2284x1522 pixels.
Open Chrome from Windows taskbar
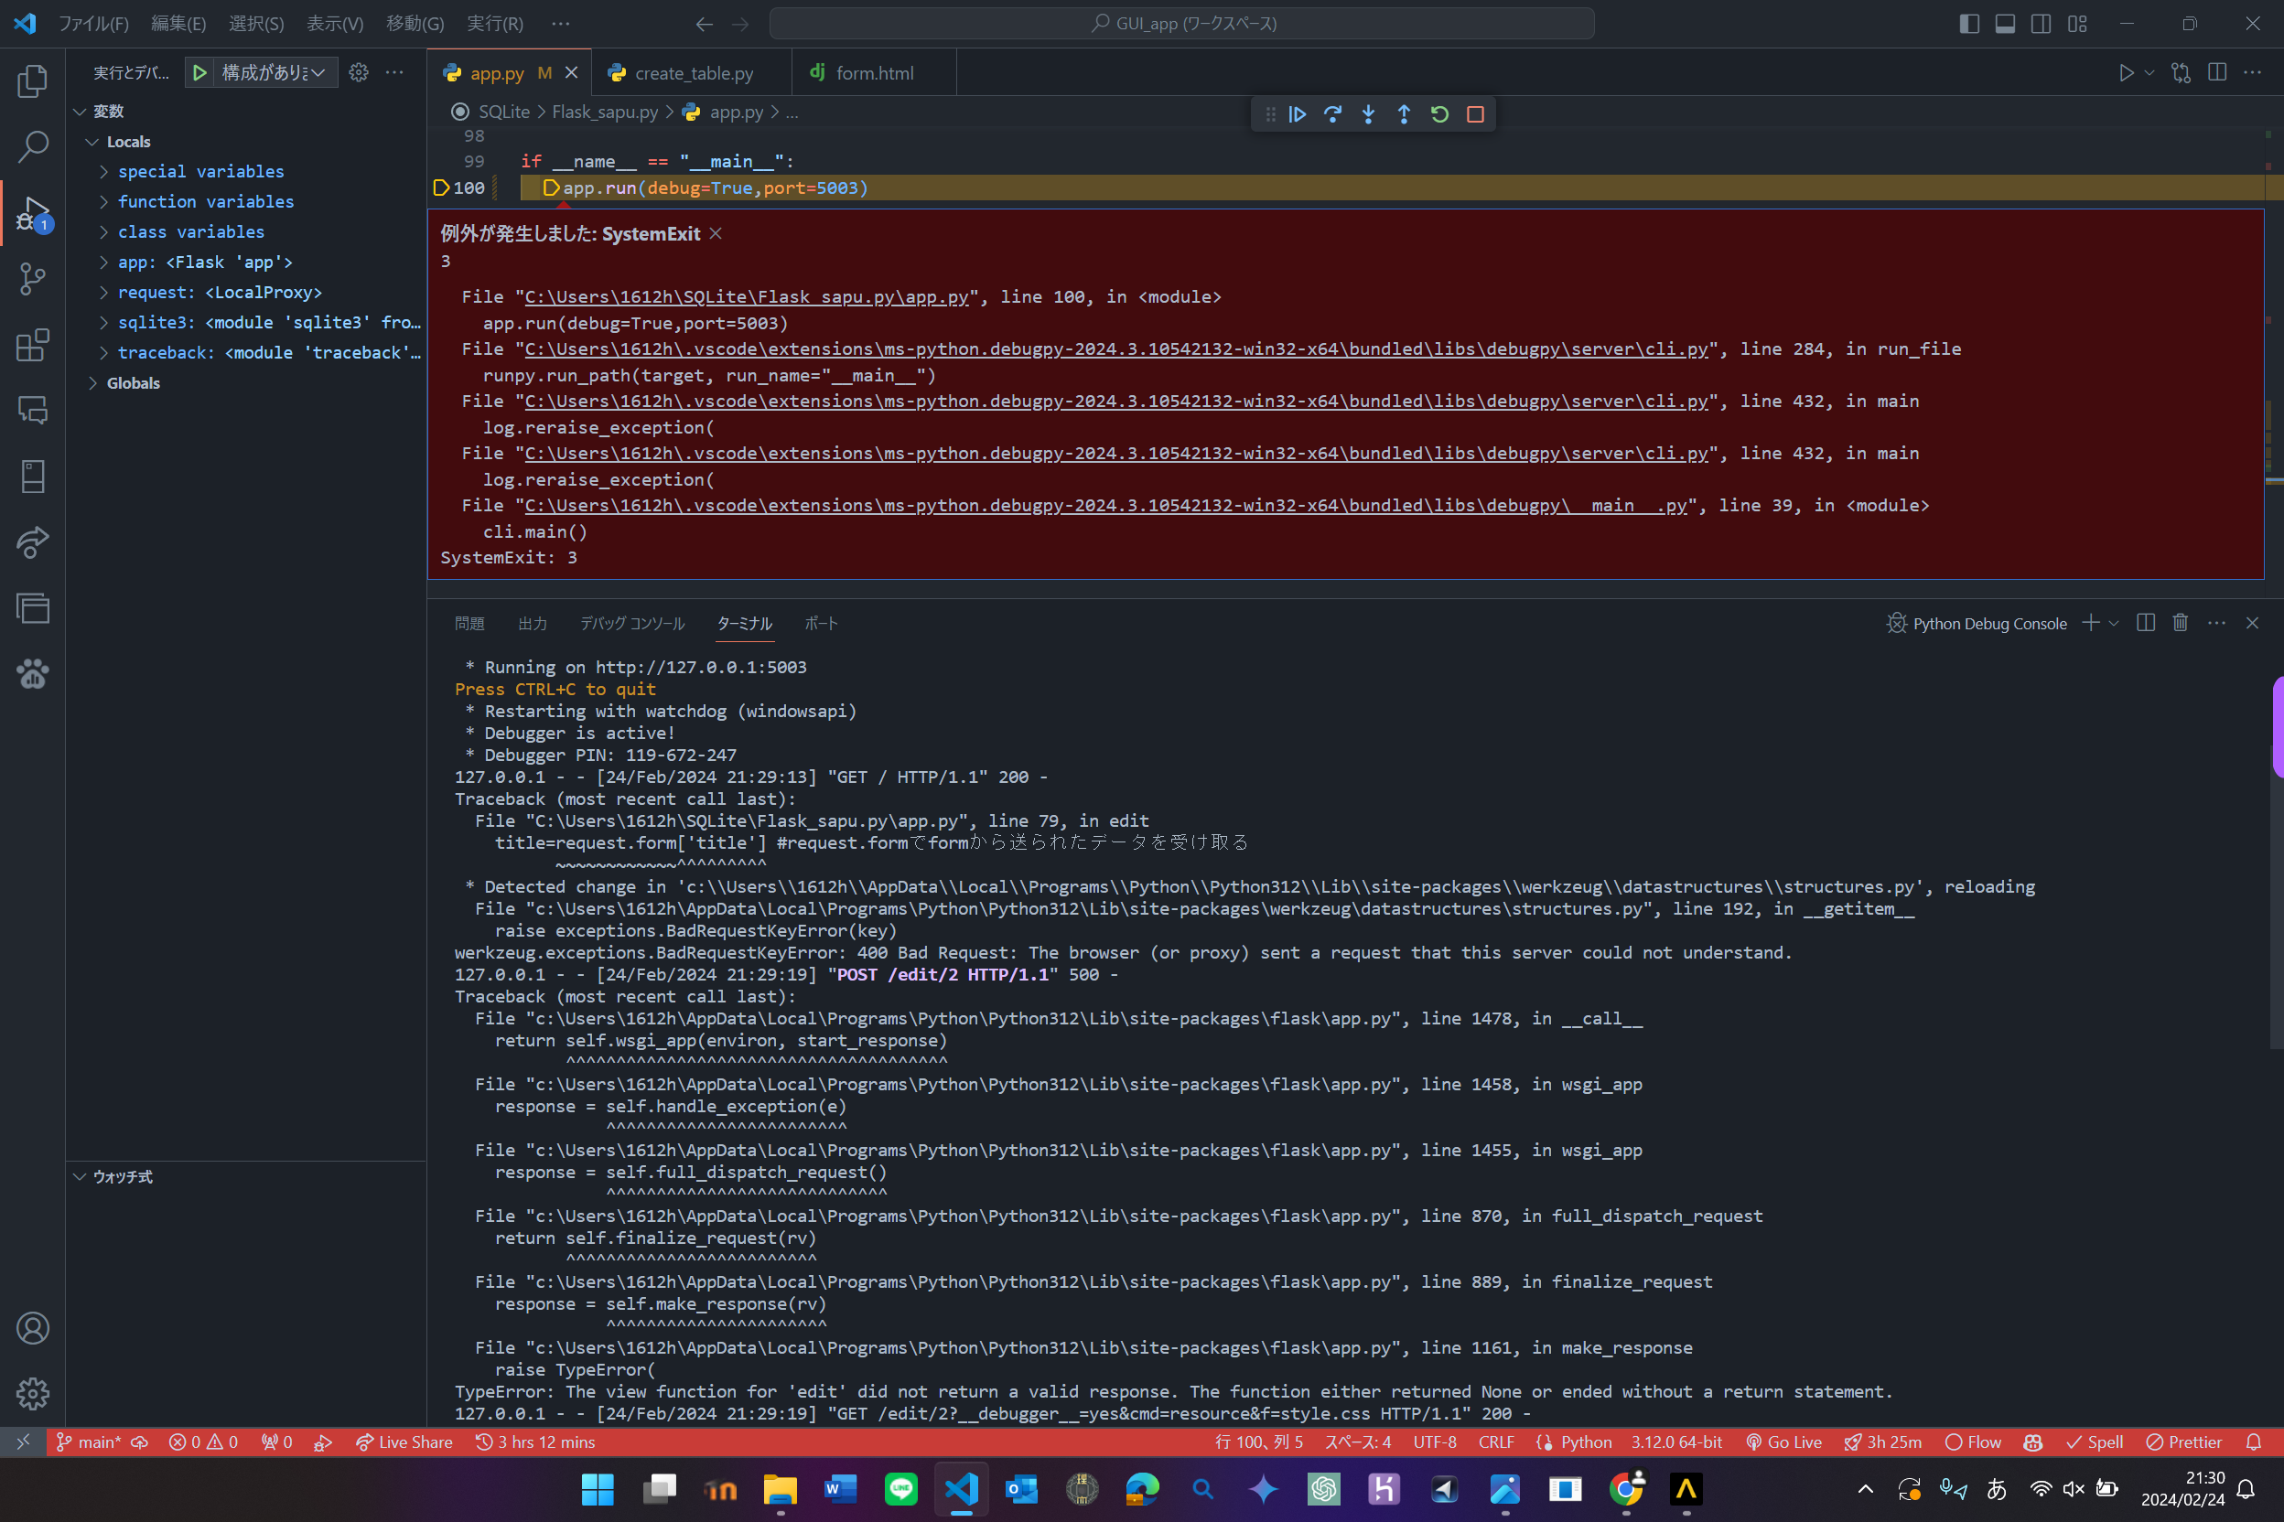click(x=1625, y=1488)
